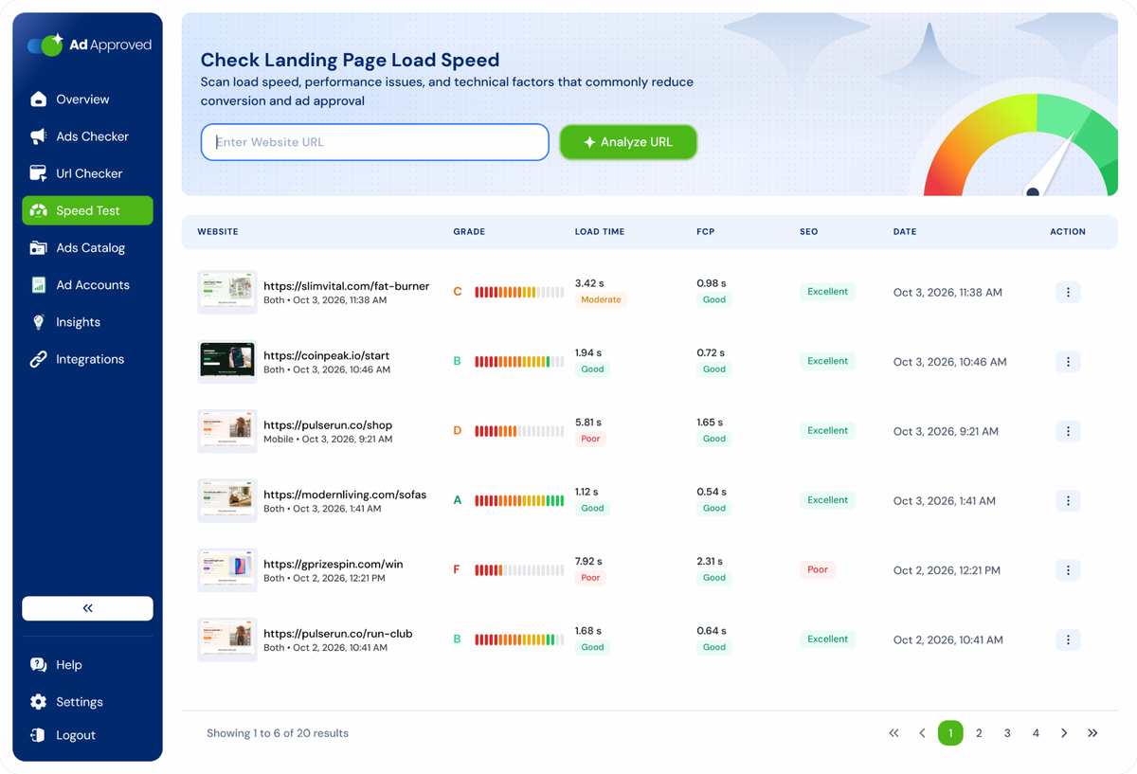
Task: Click the Moderate load time badge
Action: click(x=601, y=299)
